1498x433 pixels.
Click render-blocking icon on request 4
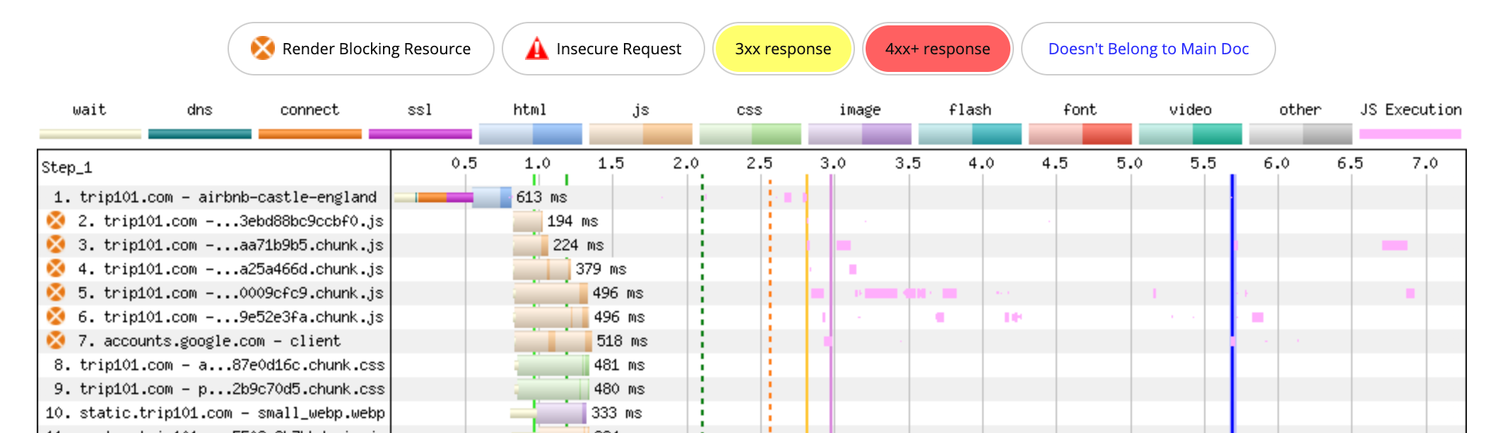point(56,269)
